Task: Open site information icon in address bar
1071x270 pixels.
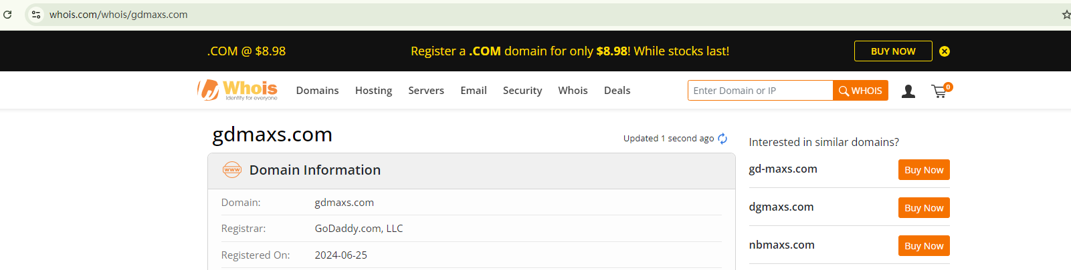Action: coord(36,14)
